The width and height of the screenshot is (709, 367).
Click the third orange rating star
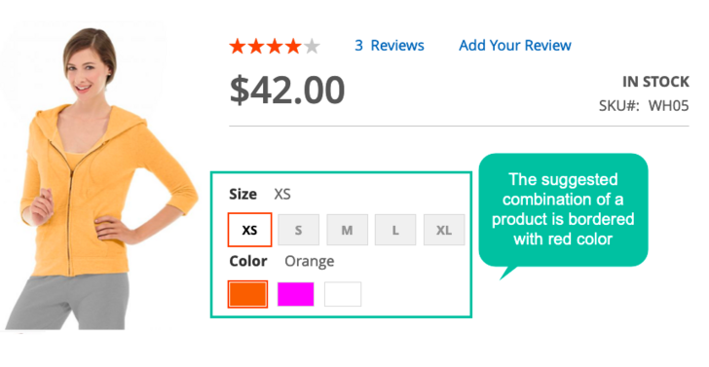coord(275,46)
